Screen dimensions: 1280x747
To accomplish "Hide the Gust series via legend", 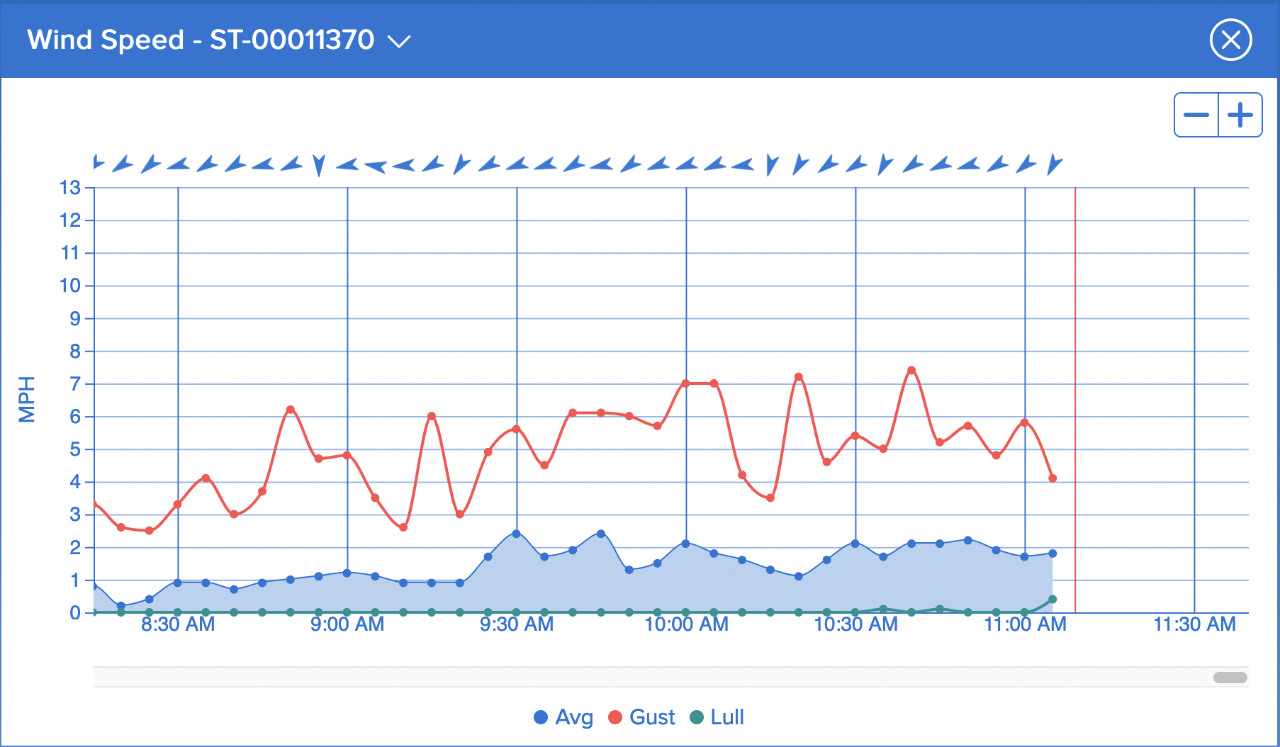I will coord(651,717).
